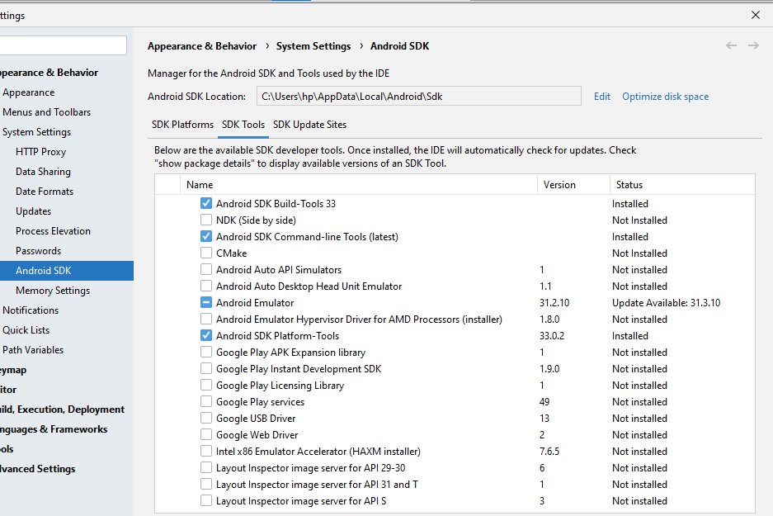Screen dimensions: 773x516
Task: Click version '31.2.10' of Android Emulator
Action: pos(554,302)
